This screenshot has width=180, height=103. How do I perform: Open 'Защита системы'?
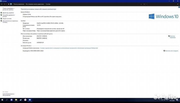[7, 19]
